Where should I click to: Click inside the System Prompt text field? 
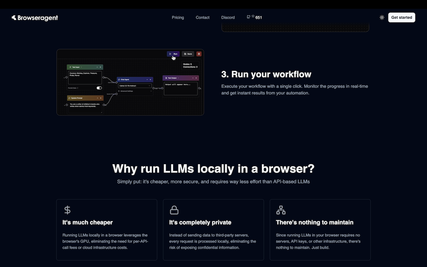click(x=85, y=106)
